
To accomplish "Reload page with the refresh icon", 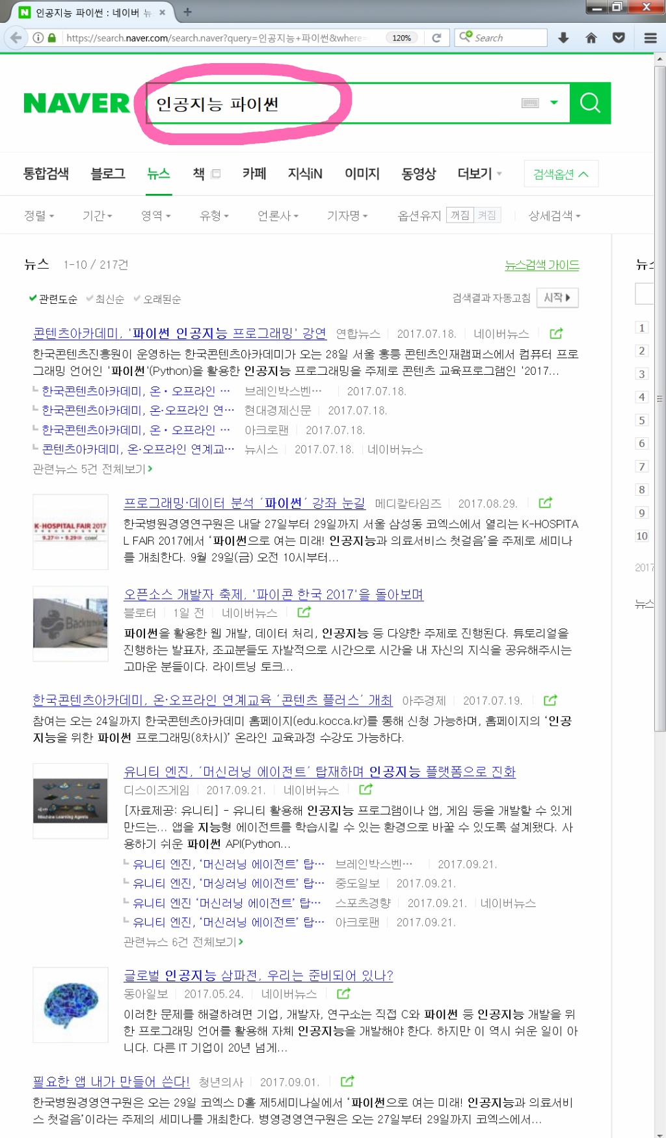I will pyautogui.click(x=436, y=38).
